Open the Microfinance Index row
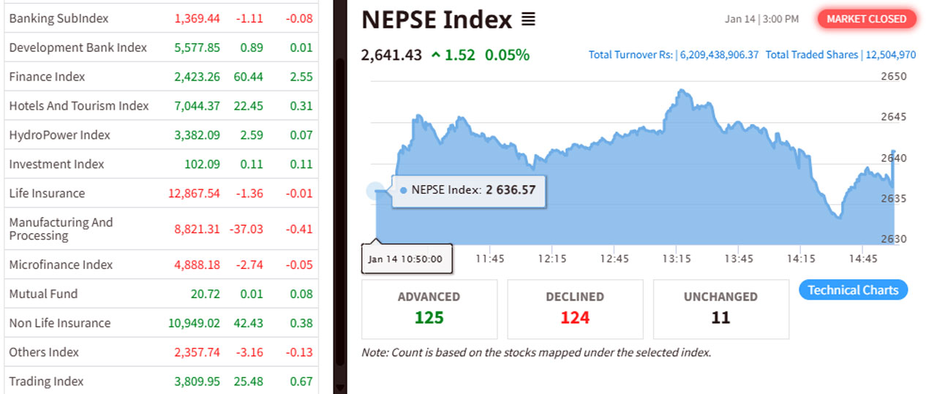 (61, 265)
